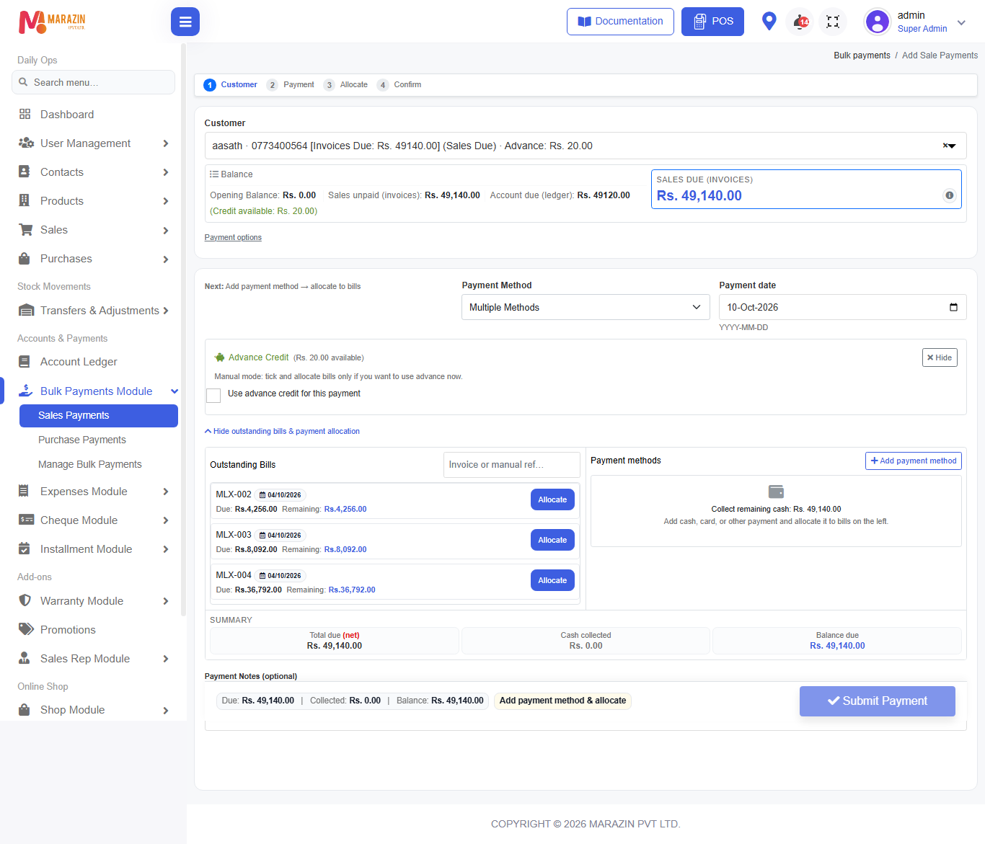
Task: Open the POS button
Action: (712, 22)
